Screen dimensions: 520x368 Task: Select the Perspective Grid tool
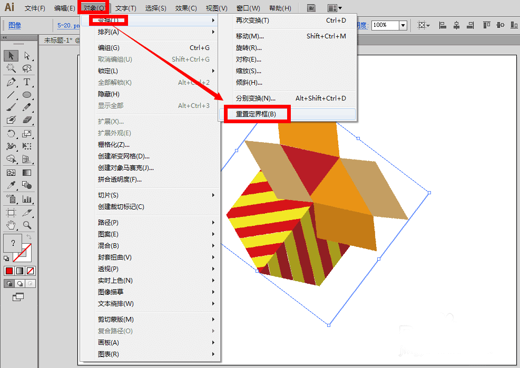(27, 159)
